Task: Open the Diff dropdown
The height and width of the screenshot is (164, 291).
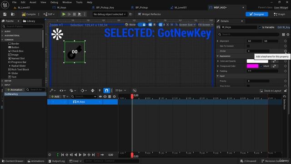Action: coord(49,14)
